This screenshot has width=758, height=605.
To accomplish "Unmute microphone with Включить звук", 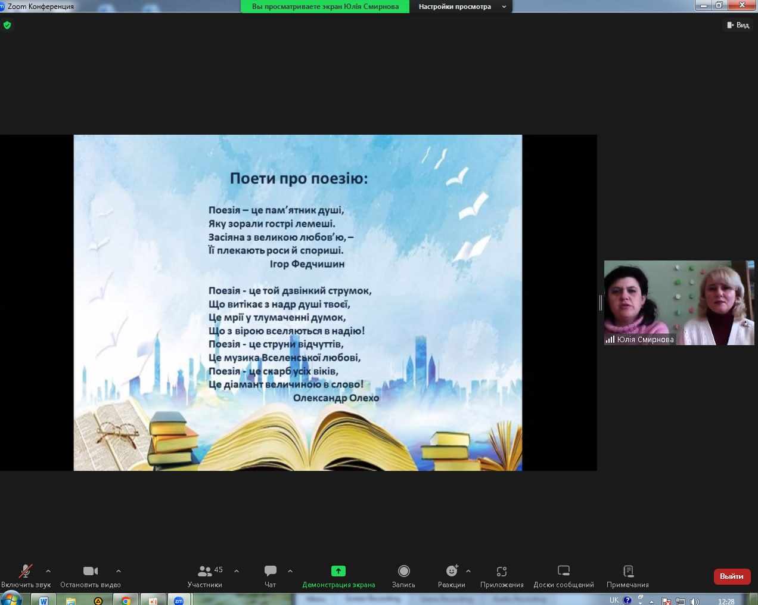I will tap(26, 572).
